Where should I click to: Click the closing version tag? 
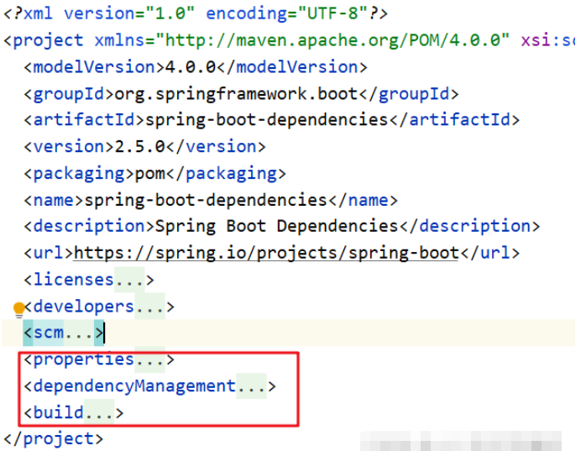(216, 147)
